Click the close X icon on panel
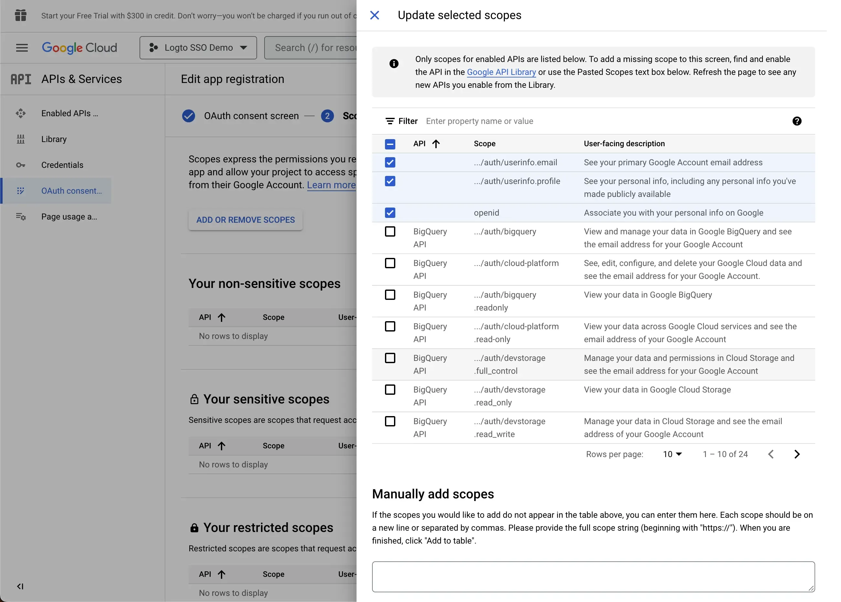841x602 pixels. [376, 15]
